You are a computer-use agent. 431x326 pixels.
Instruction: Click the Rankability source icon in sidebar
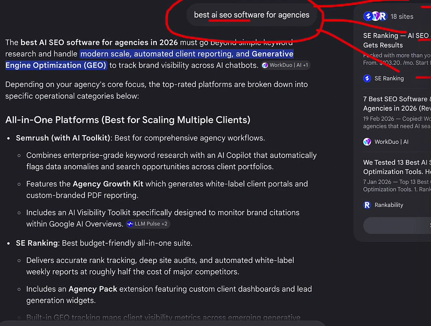[367, 205]
